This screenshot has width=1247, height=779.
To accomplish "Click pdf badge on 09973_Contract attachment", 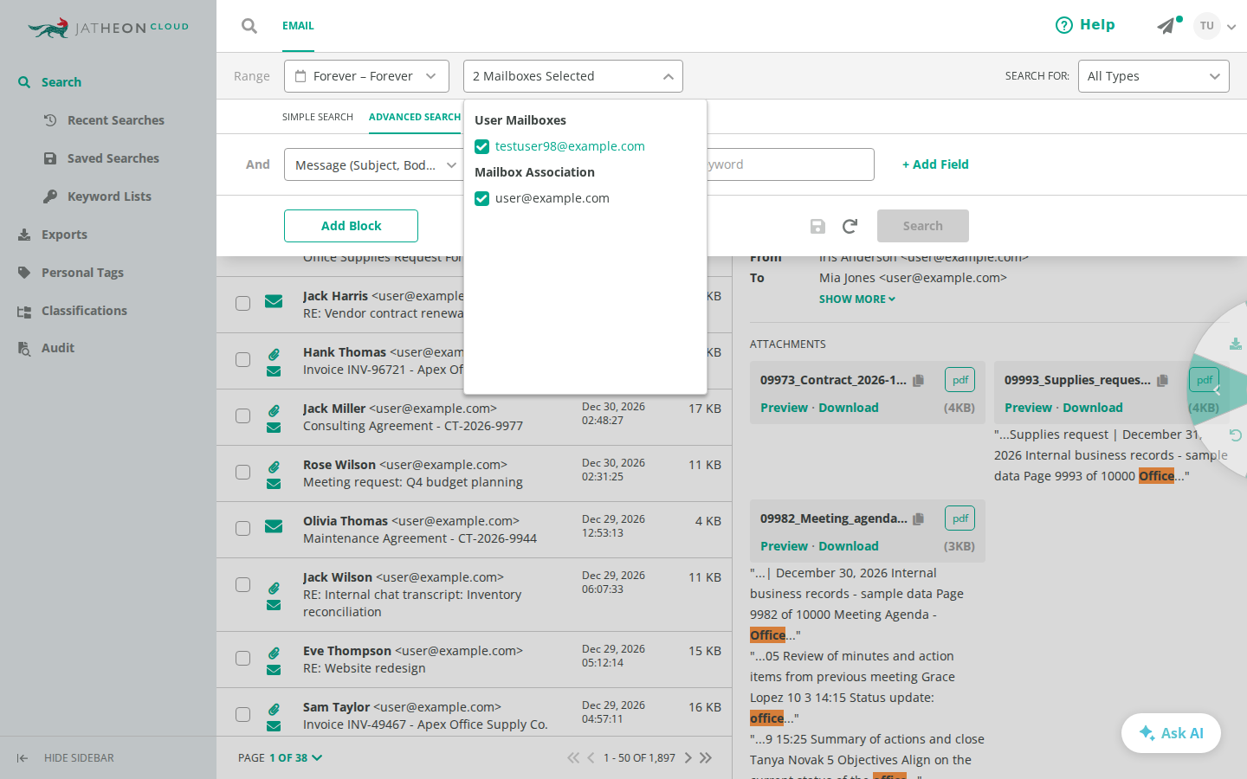I will click(x=959, y=380).
